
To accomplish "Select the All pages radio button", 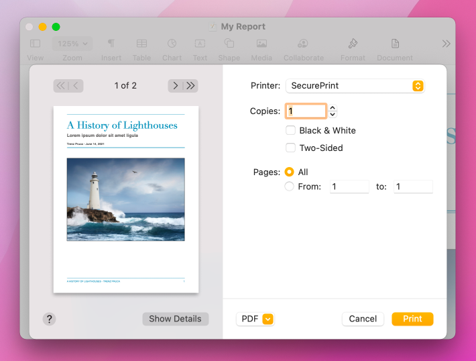I will [x=290, y=172].
